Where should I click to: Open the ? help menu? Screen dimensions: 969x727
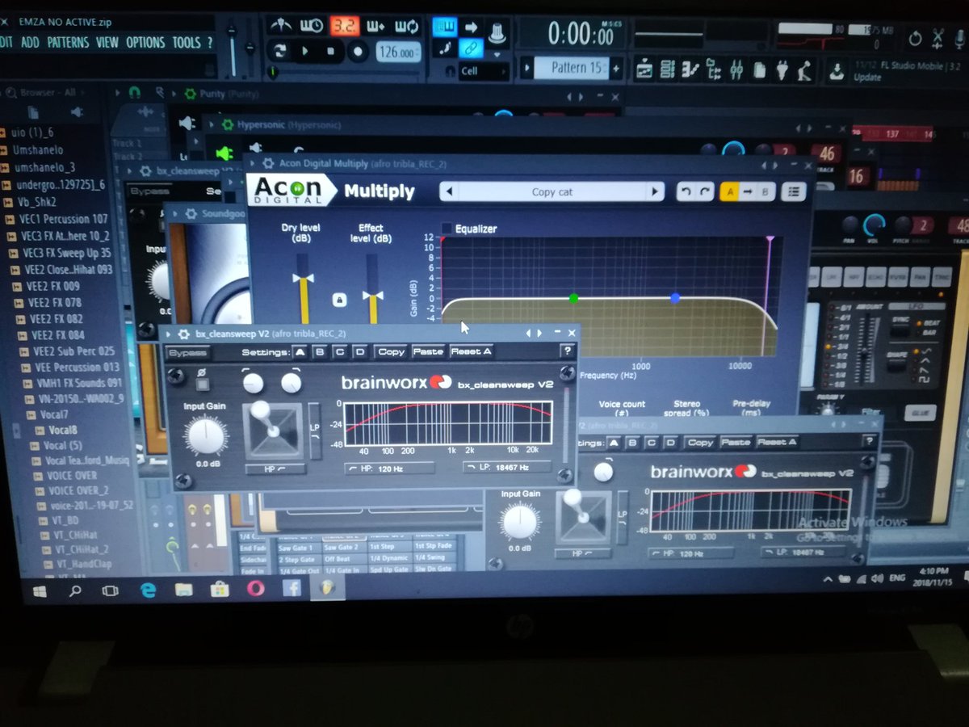[210, 42]
